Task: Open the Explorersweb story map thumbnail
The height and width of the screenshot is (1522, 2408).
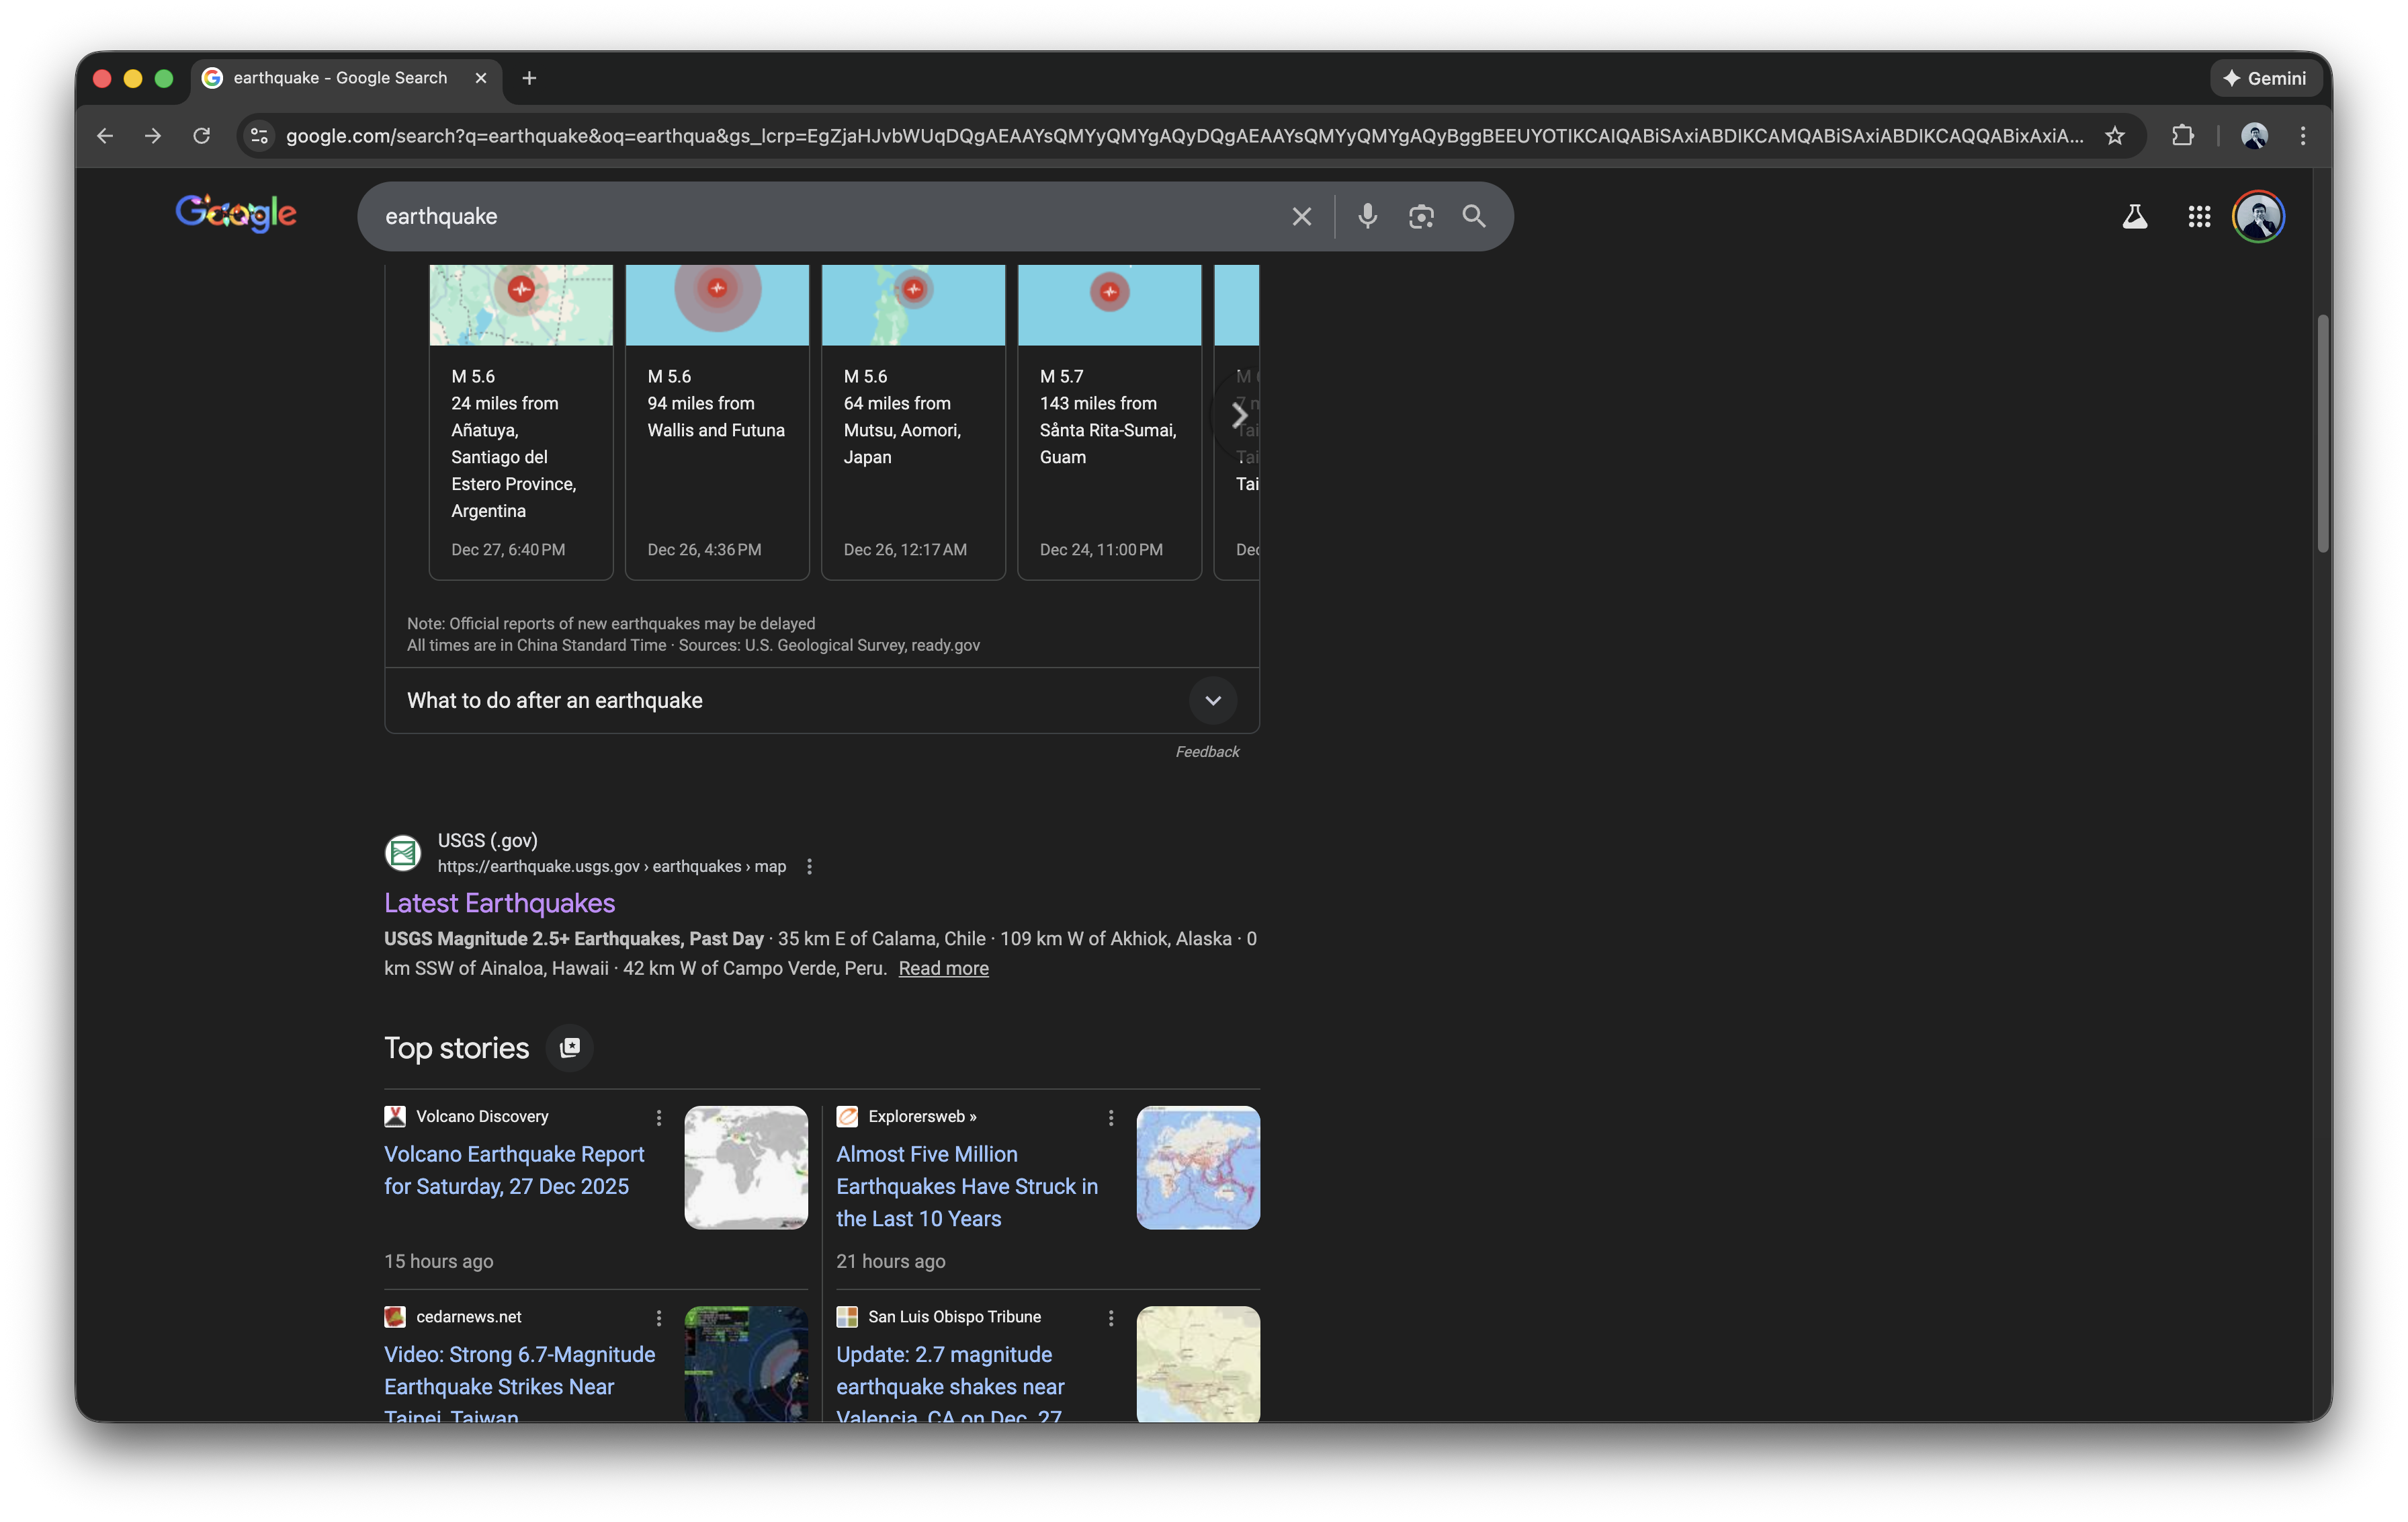Action: (x=1198, y=1167)
